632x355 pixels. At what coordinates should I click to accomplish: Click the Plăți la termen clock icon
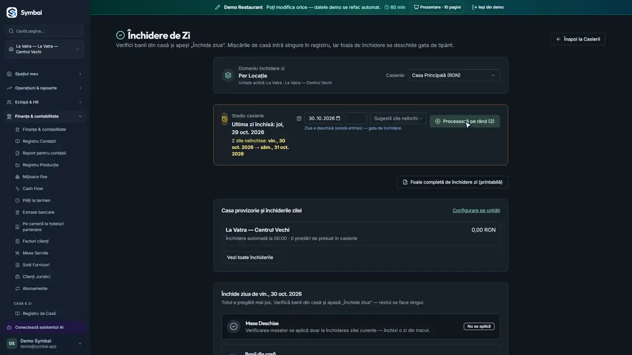(x=17, y=201)
